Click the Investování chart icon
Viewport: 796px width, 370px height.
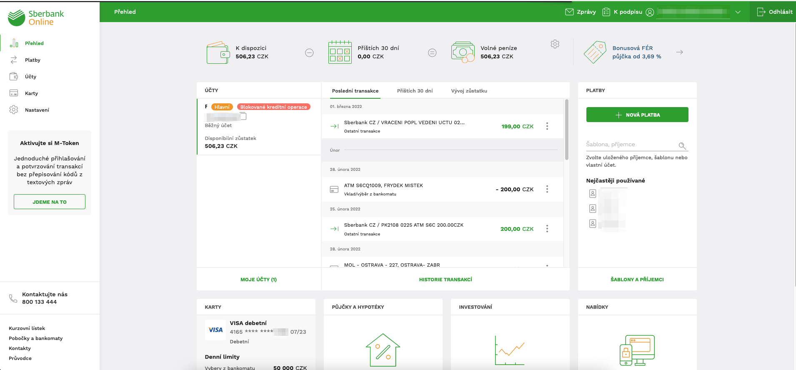[510, 350]
